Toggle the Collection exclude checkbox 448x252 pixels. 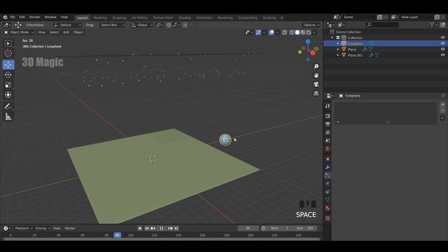tap(338, 38)
